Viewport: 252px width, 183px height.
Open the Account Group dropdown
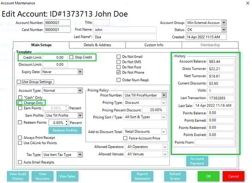tap(224, 22)
